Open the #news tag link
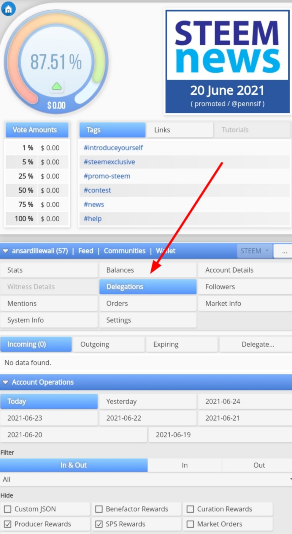This screenshot has height=534, width=292. click(94, 204)
